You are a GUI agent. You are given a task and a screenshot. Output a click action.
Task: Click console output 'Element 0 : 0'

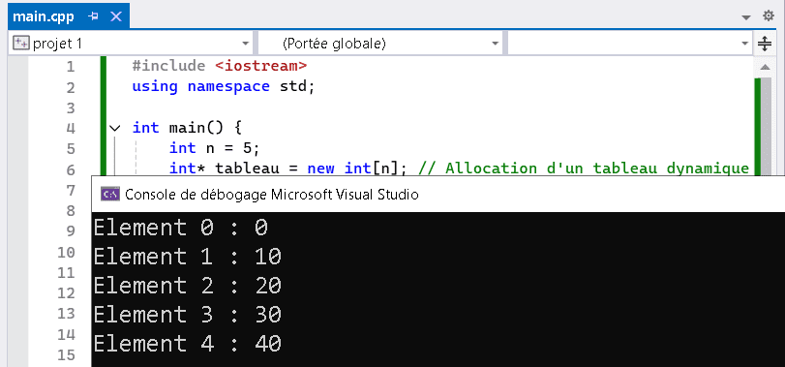click(x=181, y=229)
